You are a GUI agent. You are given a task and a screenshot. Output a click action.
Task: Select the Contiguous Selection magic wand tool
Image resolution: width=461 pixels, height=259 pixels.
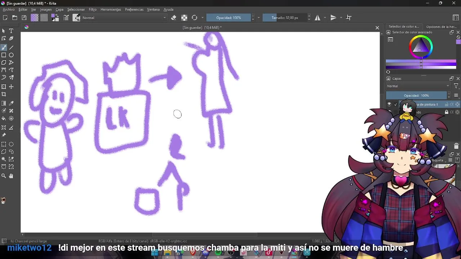pos(4,159)
